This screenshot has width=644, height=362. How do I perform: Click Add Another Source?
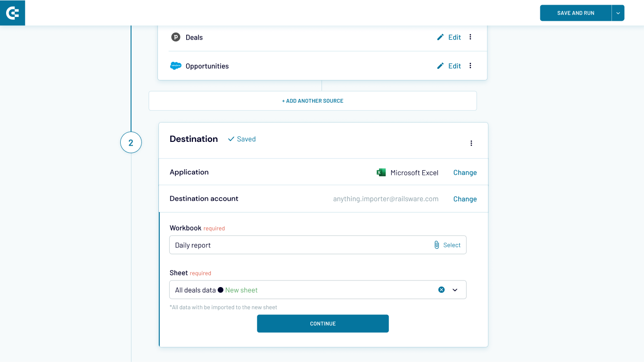[313, 101]
